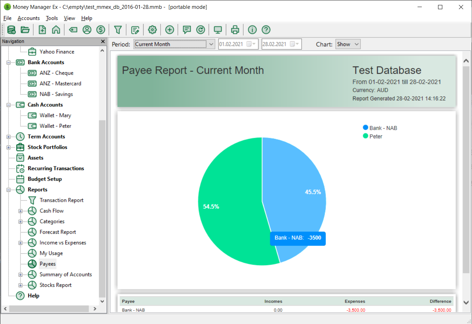Expand the Cash Flow report tree item
The height and width of the screenshot is (324, 472).
(20, 211)
